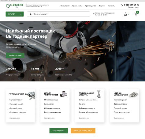Image resolution: width=145 pixels, height=139 pixels.
Task: Open Сортовой прокат under Трубный прокат
Action: pyautogui.click(x=16, y=100)
